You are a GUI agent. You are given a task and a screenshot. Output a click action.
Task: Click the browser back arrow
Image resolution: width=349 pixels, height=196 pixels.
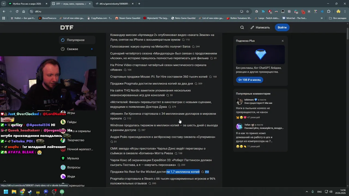[4, 11]
